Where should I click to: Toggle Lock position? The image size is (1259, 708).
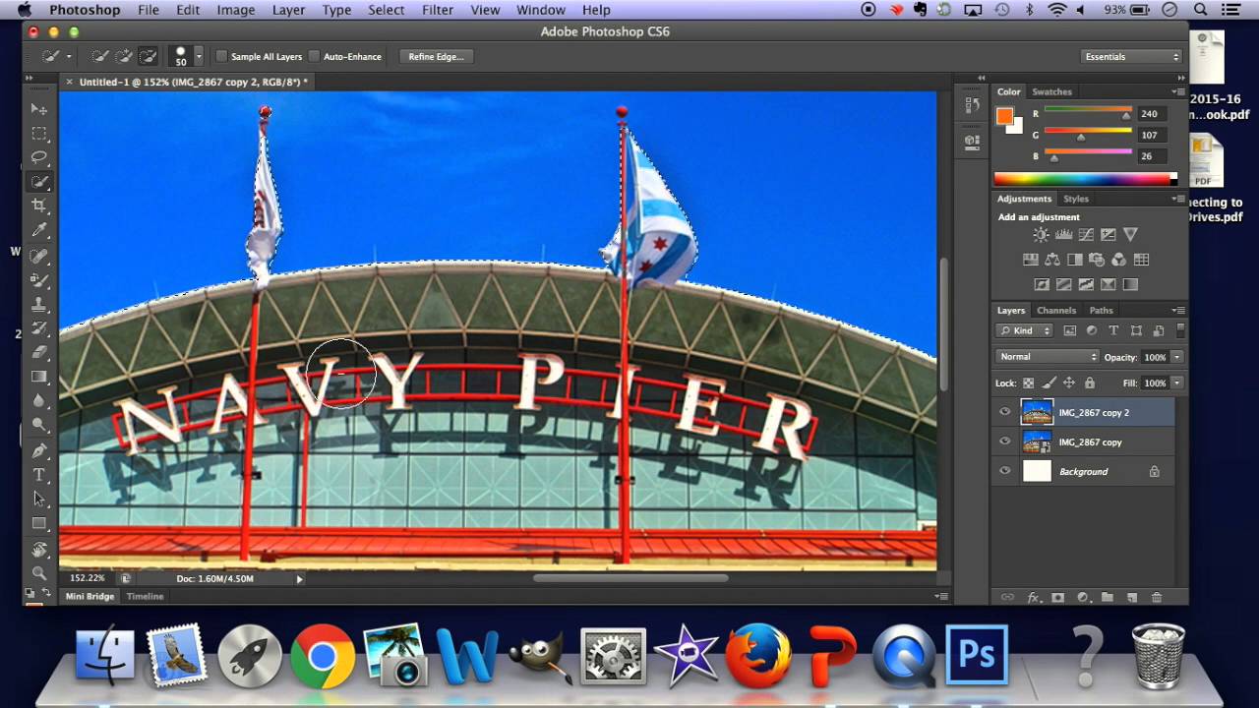pyautogui.click(x=1068, y=383)
